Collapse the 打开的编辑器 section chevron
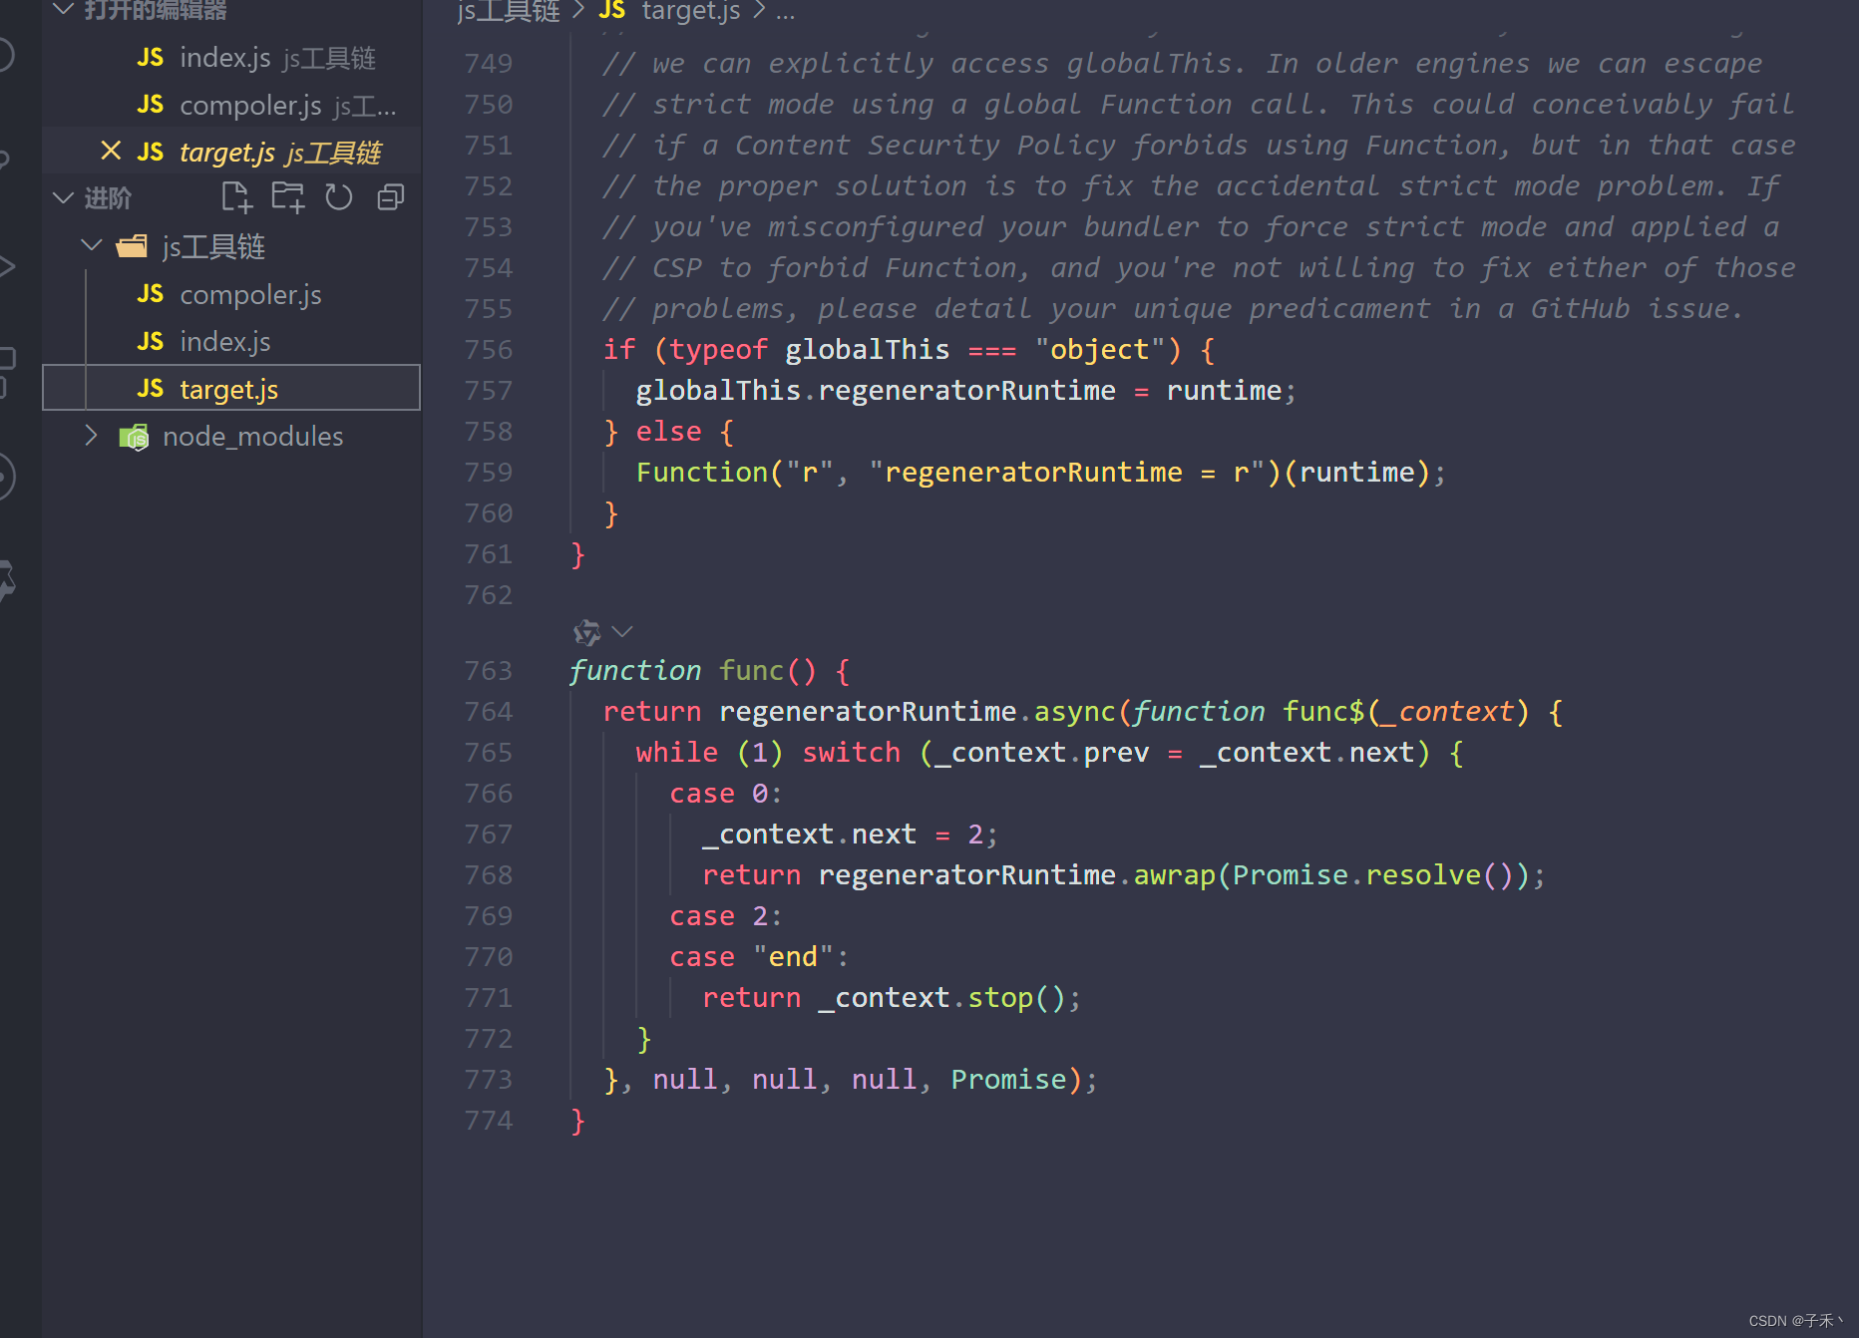The width and height of the screenshot is (1859, 1338). (63, 9)
